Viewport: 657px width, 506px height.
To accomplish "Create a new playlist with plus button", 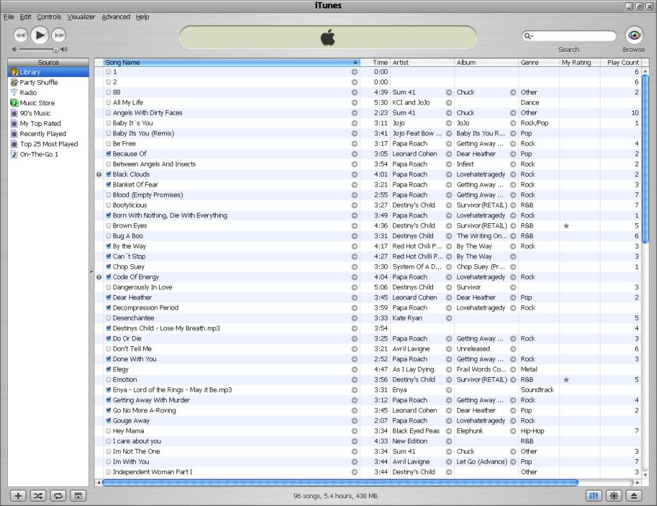I will pos(19,496).
